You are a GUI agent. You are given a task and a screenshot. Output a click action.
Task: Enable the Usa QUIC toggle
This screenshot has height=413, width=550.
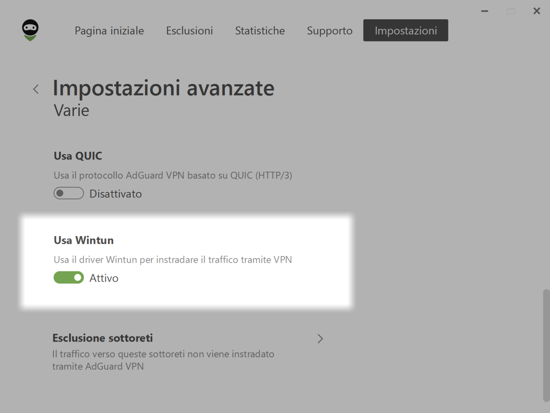coord(69,193)
